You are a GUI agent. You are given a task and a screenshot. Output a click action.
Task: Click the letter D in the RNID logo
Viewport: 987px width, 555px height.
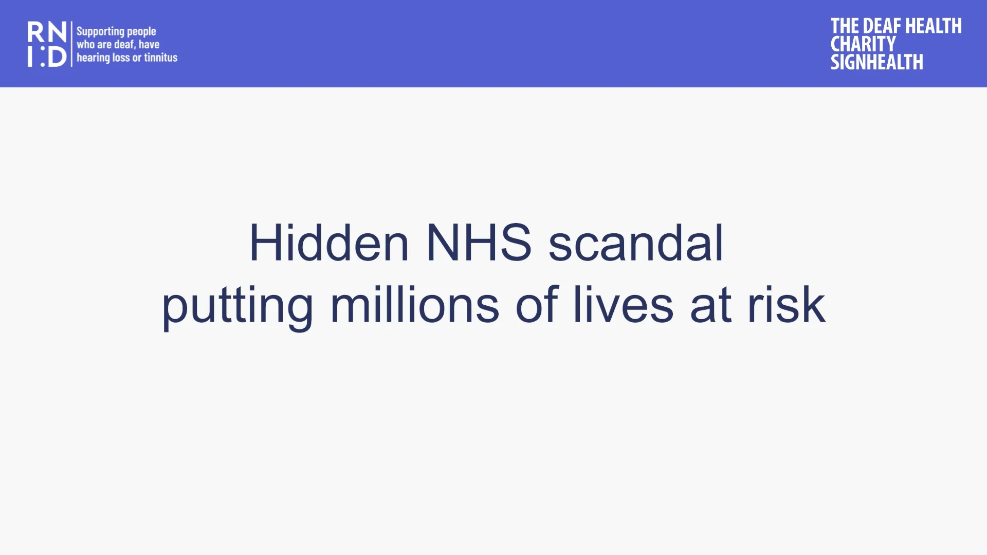58,57
